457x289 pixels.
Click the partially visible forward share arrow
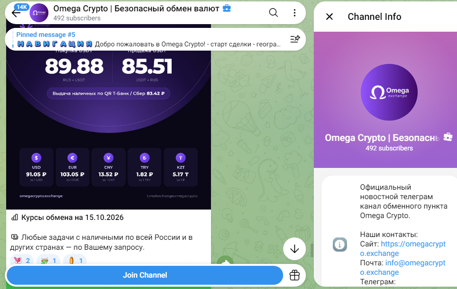[x=226, y=260]
